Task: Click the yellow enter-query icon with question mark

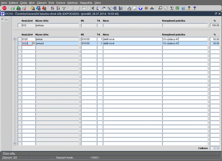Action: coord(32,8)
